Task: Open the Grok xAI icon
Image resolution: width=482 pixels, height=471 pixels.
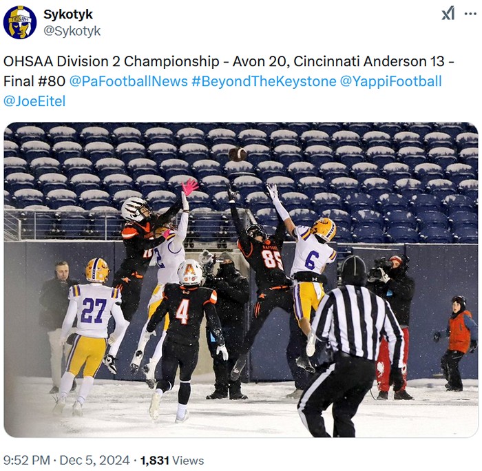Action: point(448,14)
